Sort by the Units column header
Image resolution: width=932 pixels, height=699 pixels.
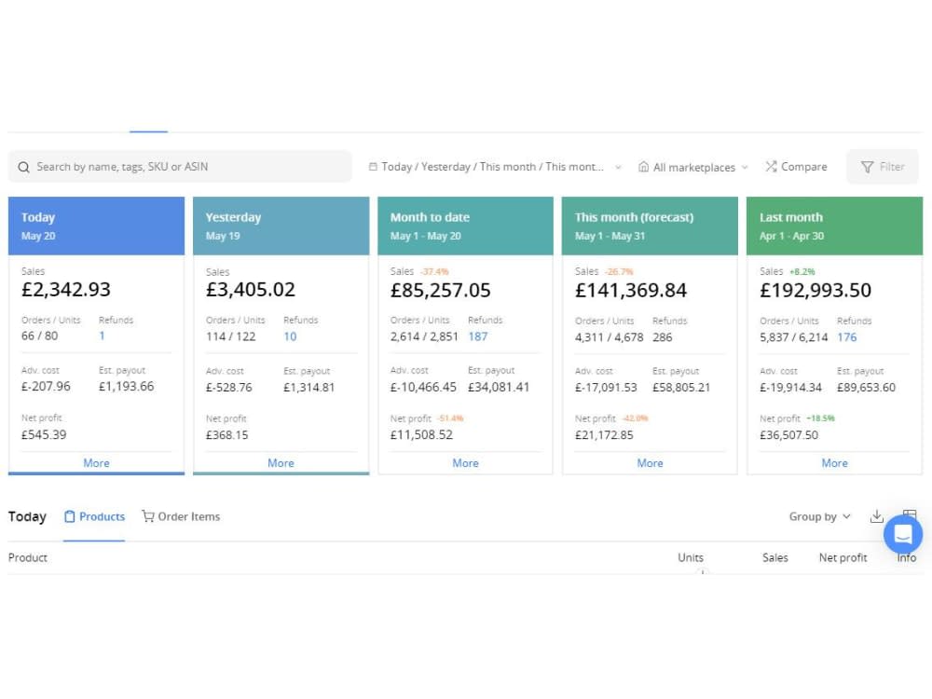[x=691, y=557]
